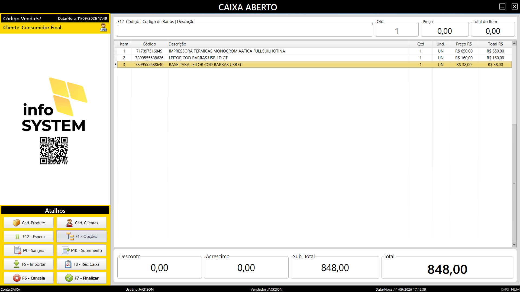Click the add icon on F10 - Suprimento
The image size is (520, 292).
click(x=66, y=250)
